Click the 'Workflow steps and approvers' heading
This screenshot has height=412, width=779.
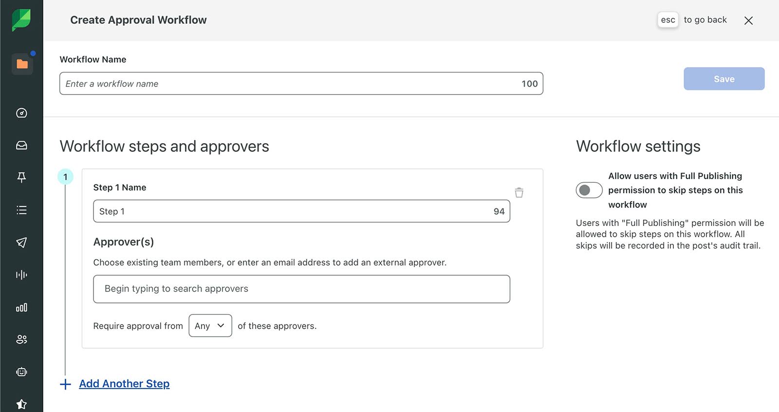[x=164, y=147]
